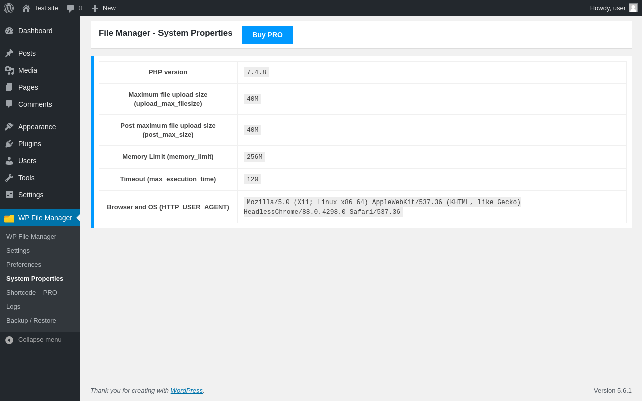Click the Tools wrench icon
This screenshot has height=401, width=642.
click(9, 178)
